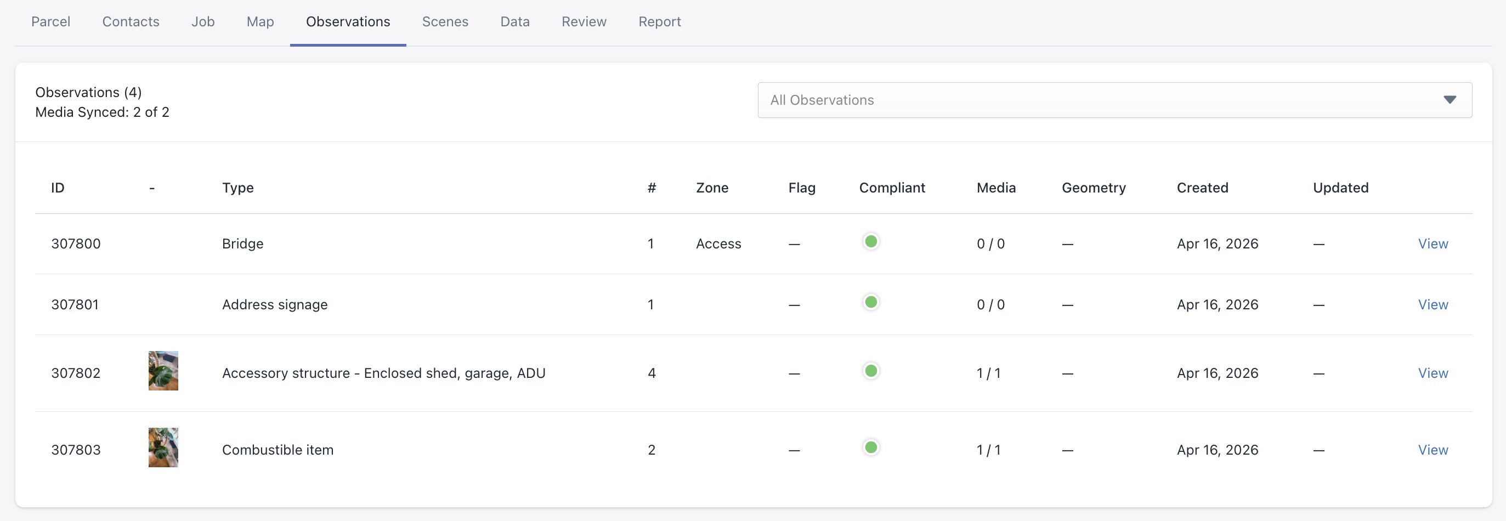Viewport: 1506px width, 521px height.
Task: Open thumbnail image for observation 307802
Action: click(163, 371)
